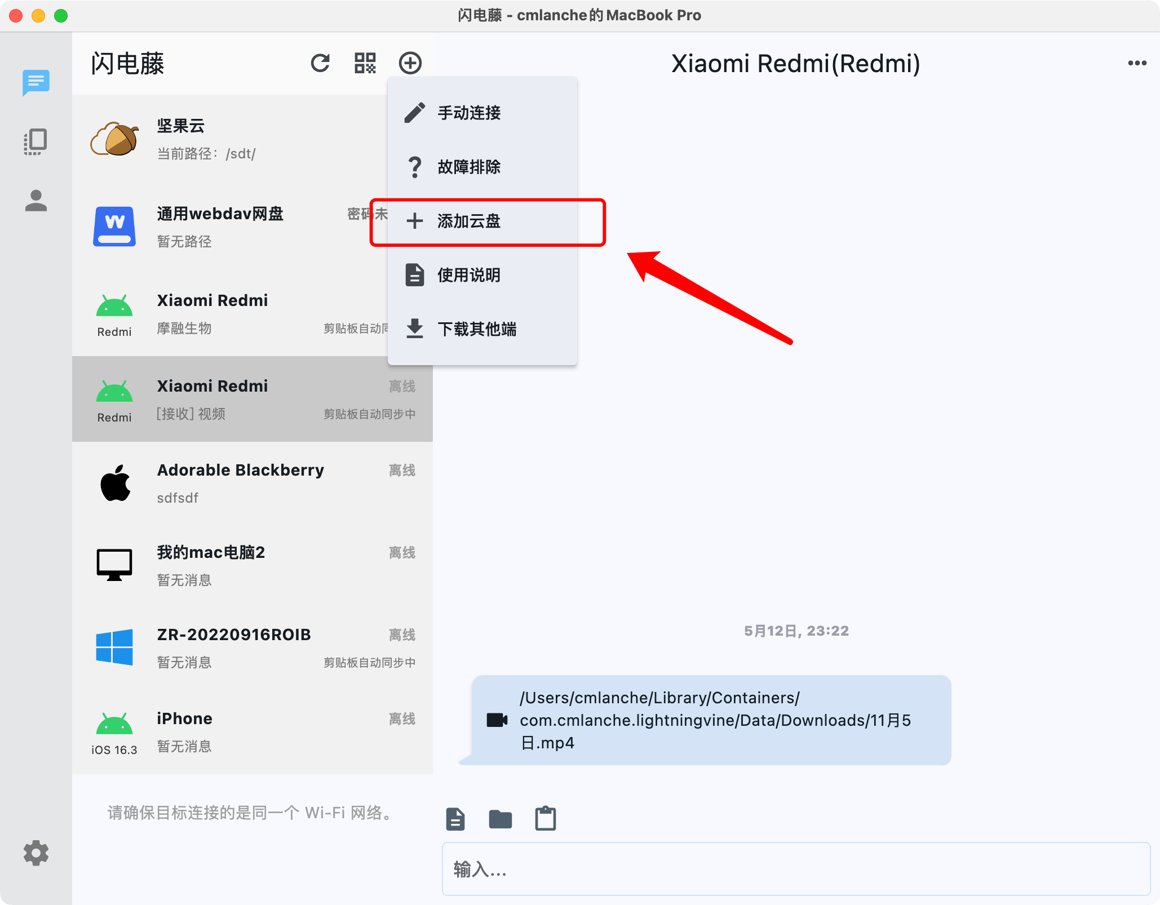1160x905 pixels.
Task: Open the chat messages sidebar icon
Action: pos(36,82)
